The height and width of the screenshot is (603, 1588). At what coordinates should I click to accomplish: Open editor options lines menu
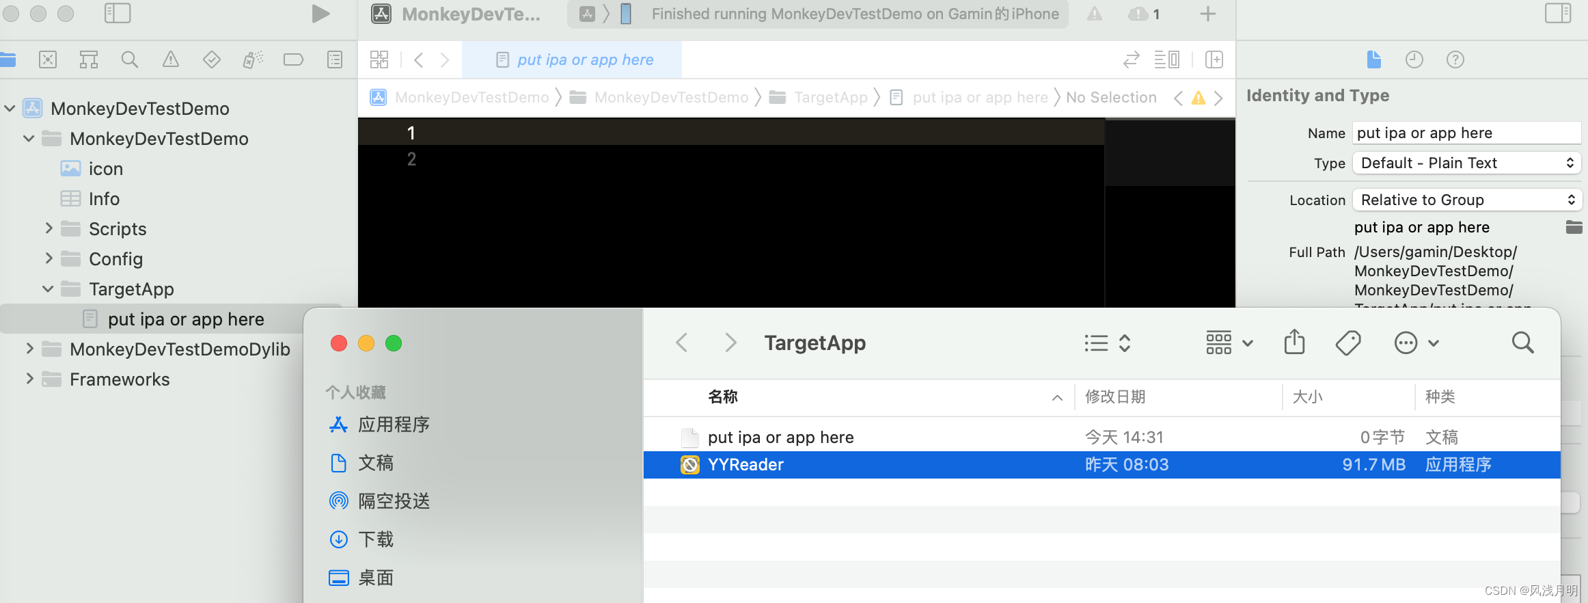[x=1167, y=59]
